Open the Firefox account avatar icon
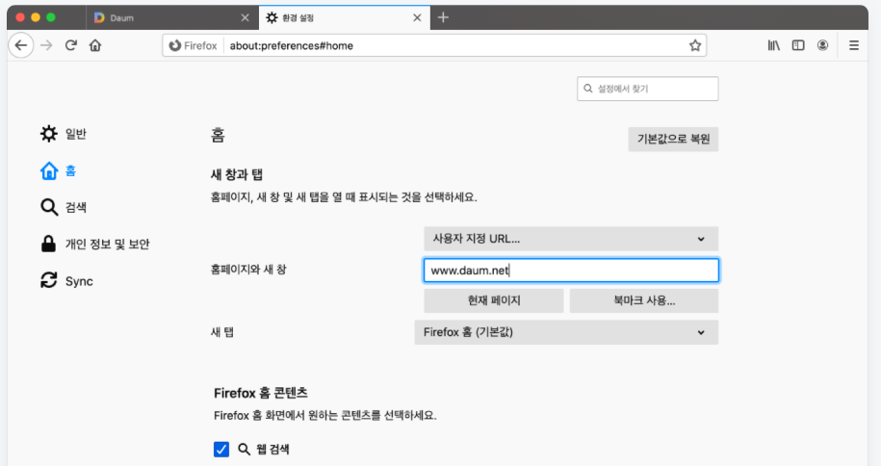881x466 pixels. 822,45
